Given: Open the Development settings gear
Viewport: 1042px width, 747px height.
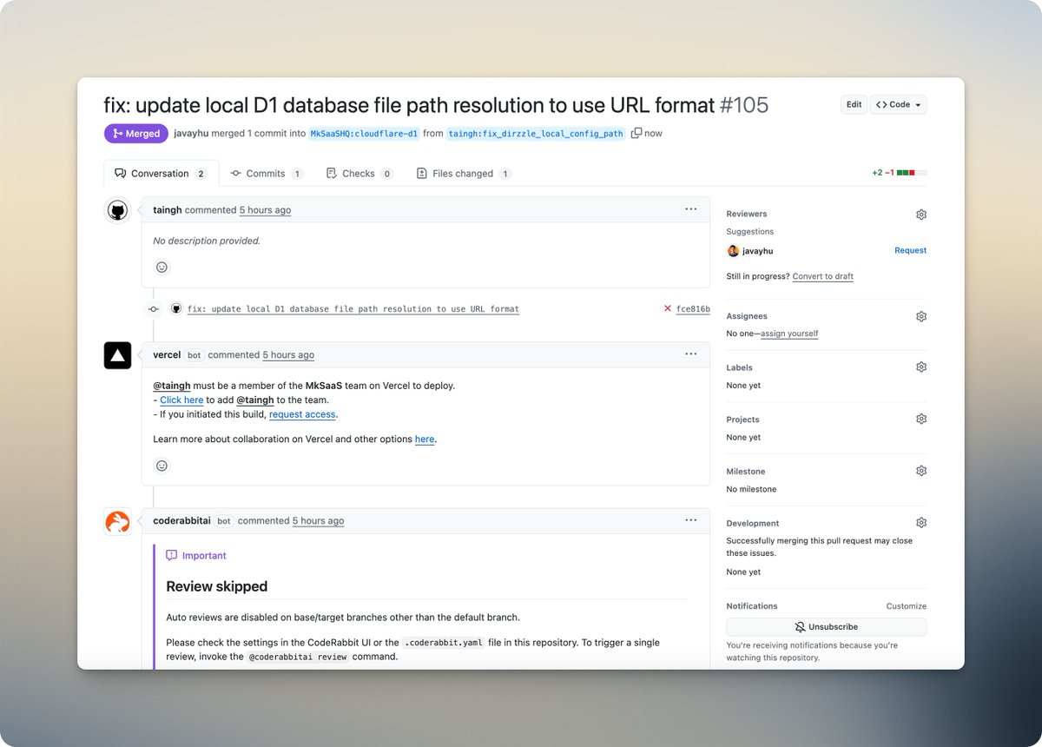Looking at the screenshot, I should pos(921,522).
